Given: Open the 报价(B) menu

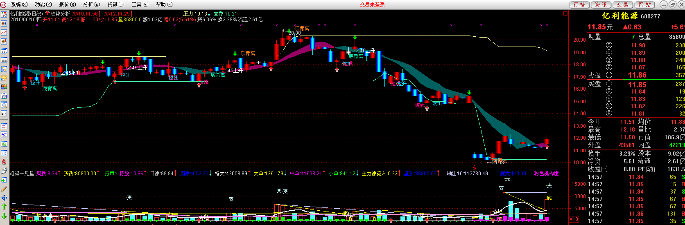Looking at the screenshot, I should point(68,4).
